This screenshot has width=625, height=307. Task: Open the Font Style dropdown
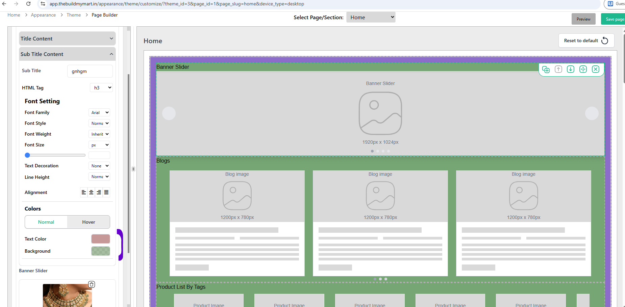[x=99, y=123]
